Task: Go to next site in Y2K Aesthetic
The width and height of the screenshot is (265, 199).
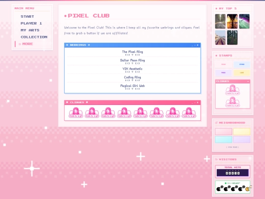Action: [137, 72]
